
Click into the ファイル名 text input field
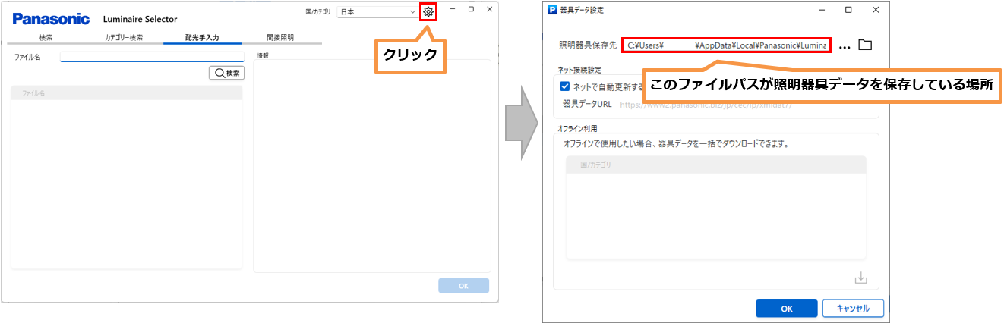tap(151, 57)
